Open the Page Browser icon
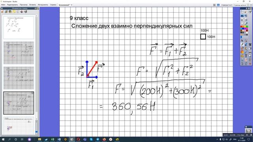Screen dimensions: 253x142 tap(2, 11)
